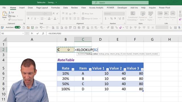This screenshot has width=182, height=102.
Task: Toggle the AutoSave switch
Action: [18, 27]
